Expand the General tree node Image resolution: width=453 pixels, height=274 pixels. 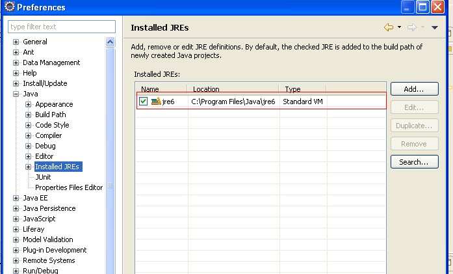(16, 42)
